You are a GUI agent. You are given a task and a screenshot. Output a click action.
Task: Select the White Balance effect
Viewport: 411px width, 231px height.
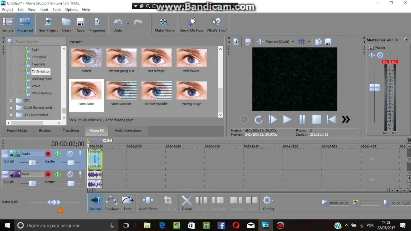(42, 93)
